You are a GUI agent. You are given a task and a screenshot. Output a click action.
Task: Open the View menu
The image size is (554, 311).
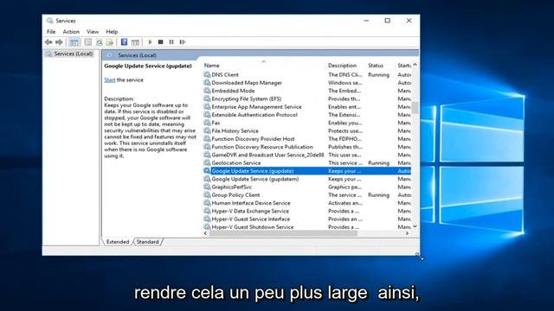(93, 32)
